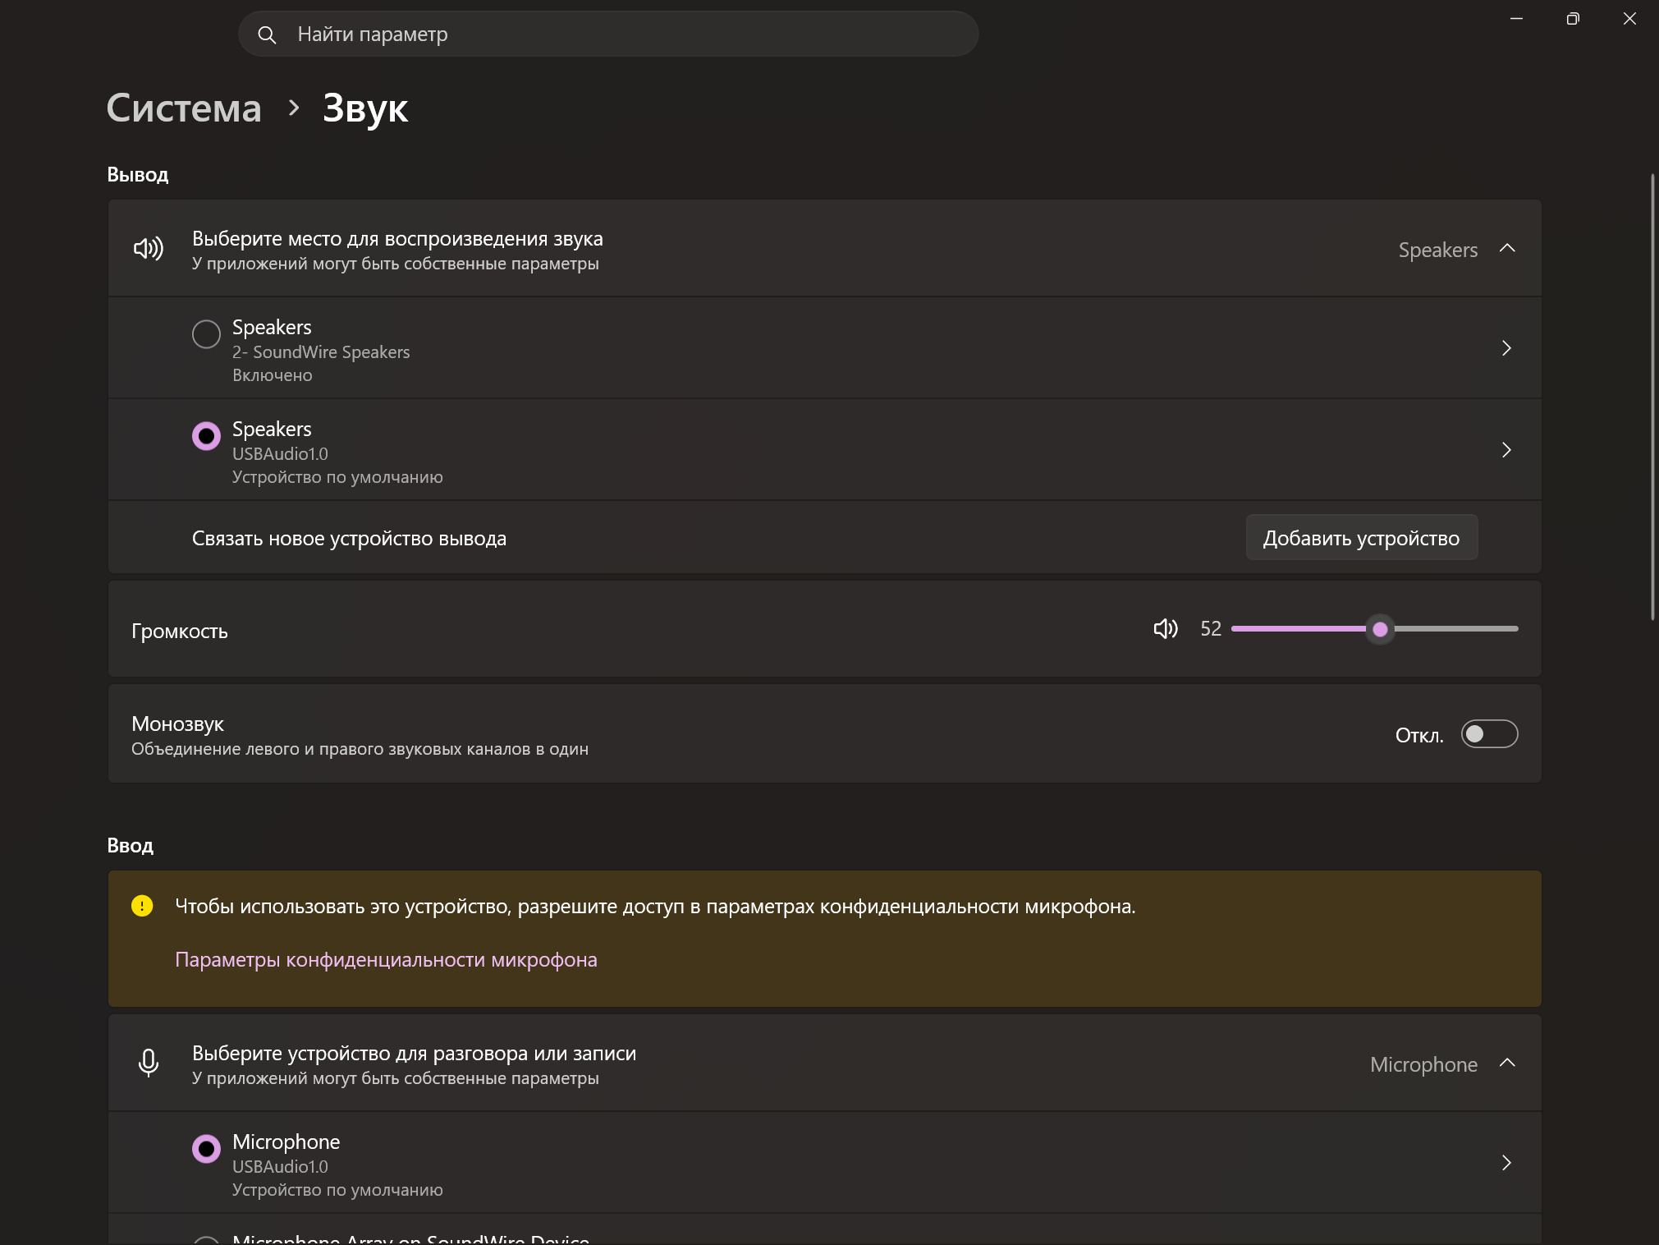This screenshot has height=1245, width=1659.
Task: Click the Звук breadcrumb title
Action: (x=365, y=108)
